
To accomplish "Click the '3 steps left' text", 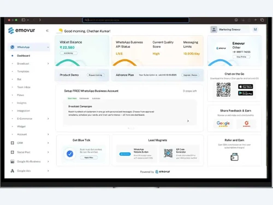I will click(189, 91).
